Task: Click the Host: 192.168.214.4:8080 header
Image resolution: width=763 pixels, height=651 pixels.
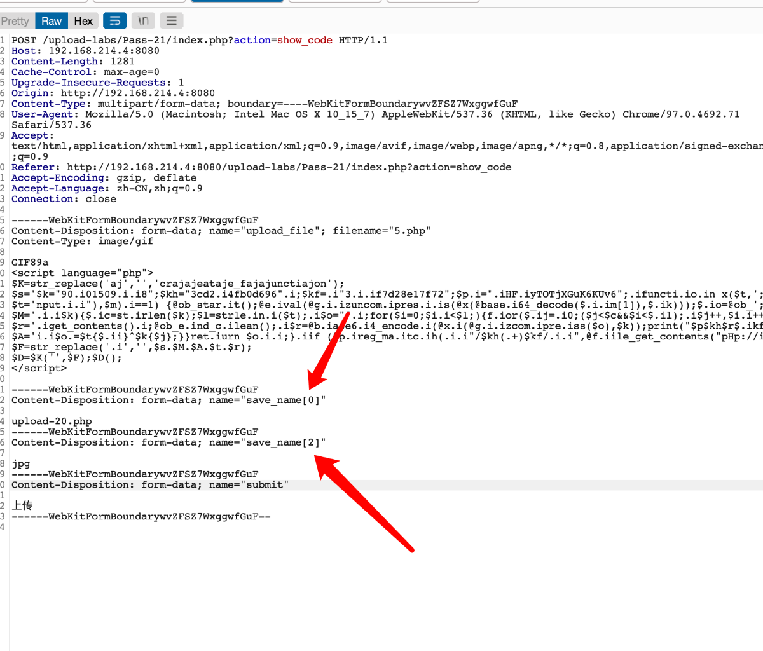Action: [85, 51]
